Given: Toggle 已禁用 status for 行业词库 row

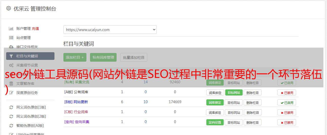Looking at the screenshot, I should coord(287,112).
